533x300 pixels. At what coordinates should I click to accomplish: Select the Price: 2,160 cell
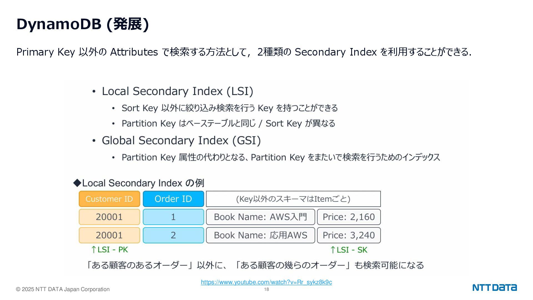pyautogui.click(x=349, y=217)
